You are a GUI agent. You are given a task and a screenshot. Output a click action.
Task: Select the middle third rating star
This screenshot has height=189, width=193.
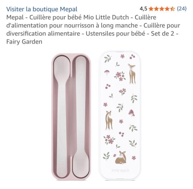(162, 9)
